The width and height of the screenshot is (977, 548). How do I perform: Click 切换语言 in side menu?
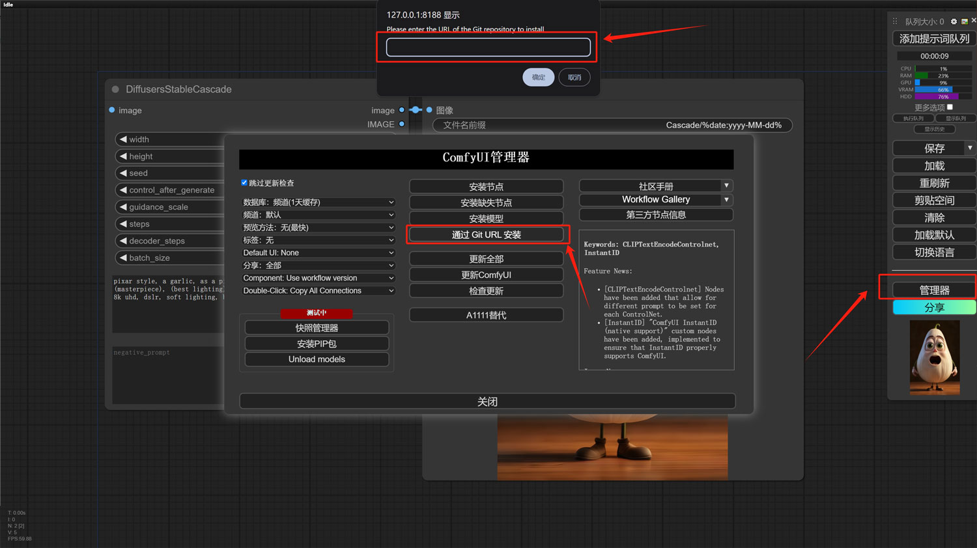935,252
